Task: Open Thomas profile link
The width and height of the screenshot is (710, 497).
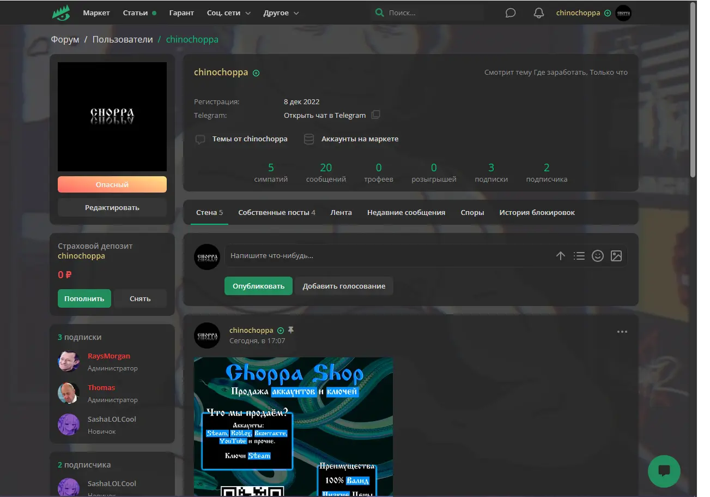Action: click(101, 387)
